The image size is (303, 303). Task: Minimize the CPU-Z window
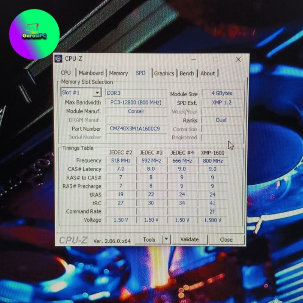(194, 59)
